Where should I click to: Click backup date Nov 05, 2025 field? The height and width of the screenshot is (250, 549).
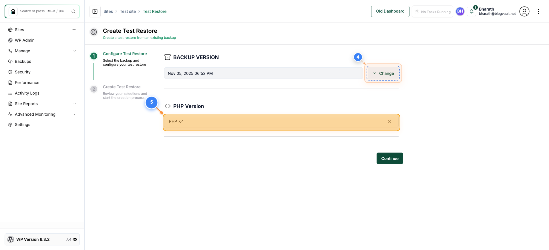pos(263,73)
